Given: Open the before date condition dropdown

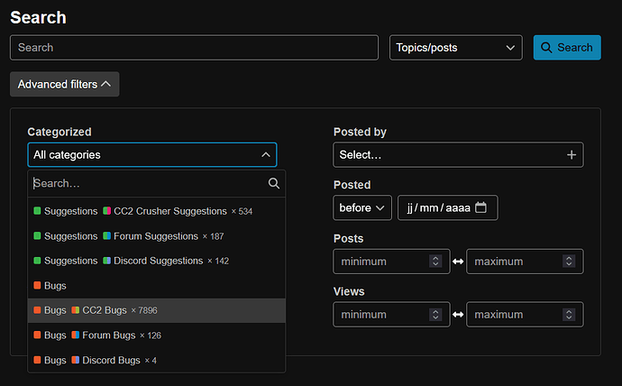Looking at the screenshot, I should [362, 207].
